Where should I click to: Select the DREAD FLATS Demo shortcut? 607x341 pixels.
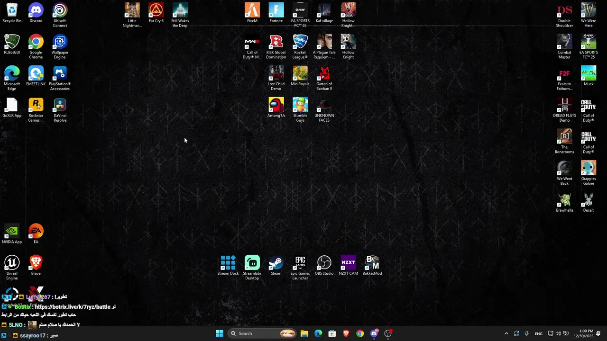(564, 110)
